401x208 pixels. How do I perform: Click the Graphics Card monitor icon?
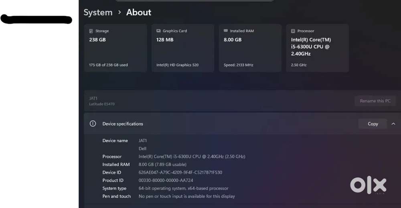158,31
